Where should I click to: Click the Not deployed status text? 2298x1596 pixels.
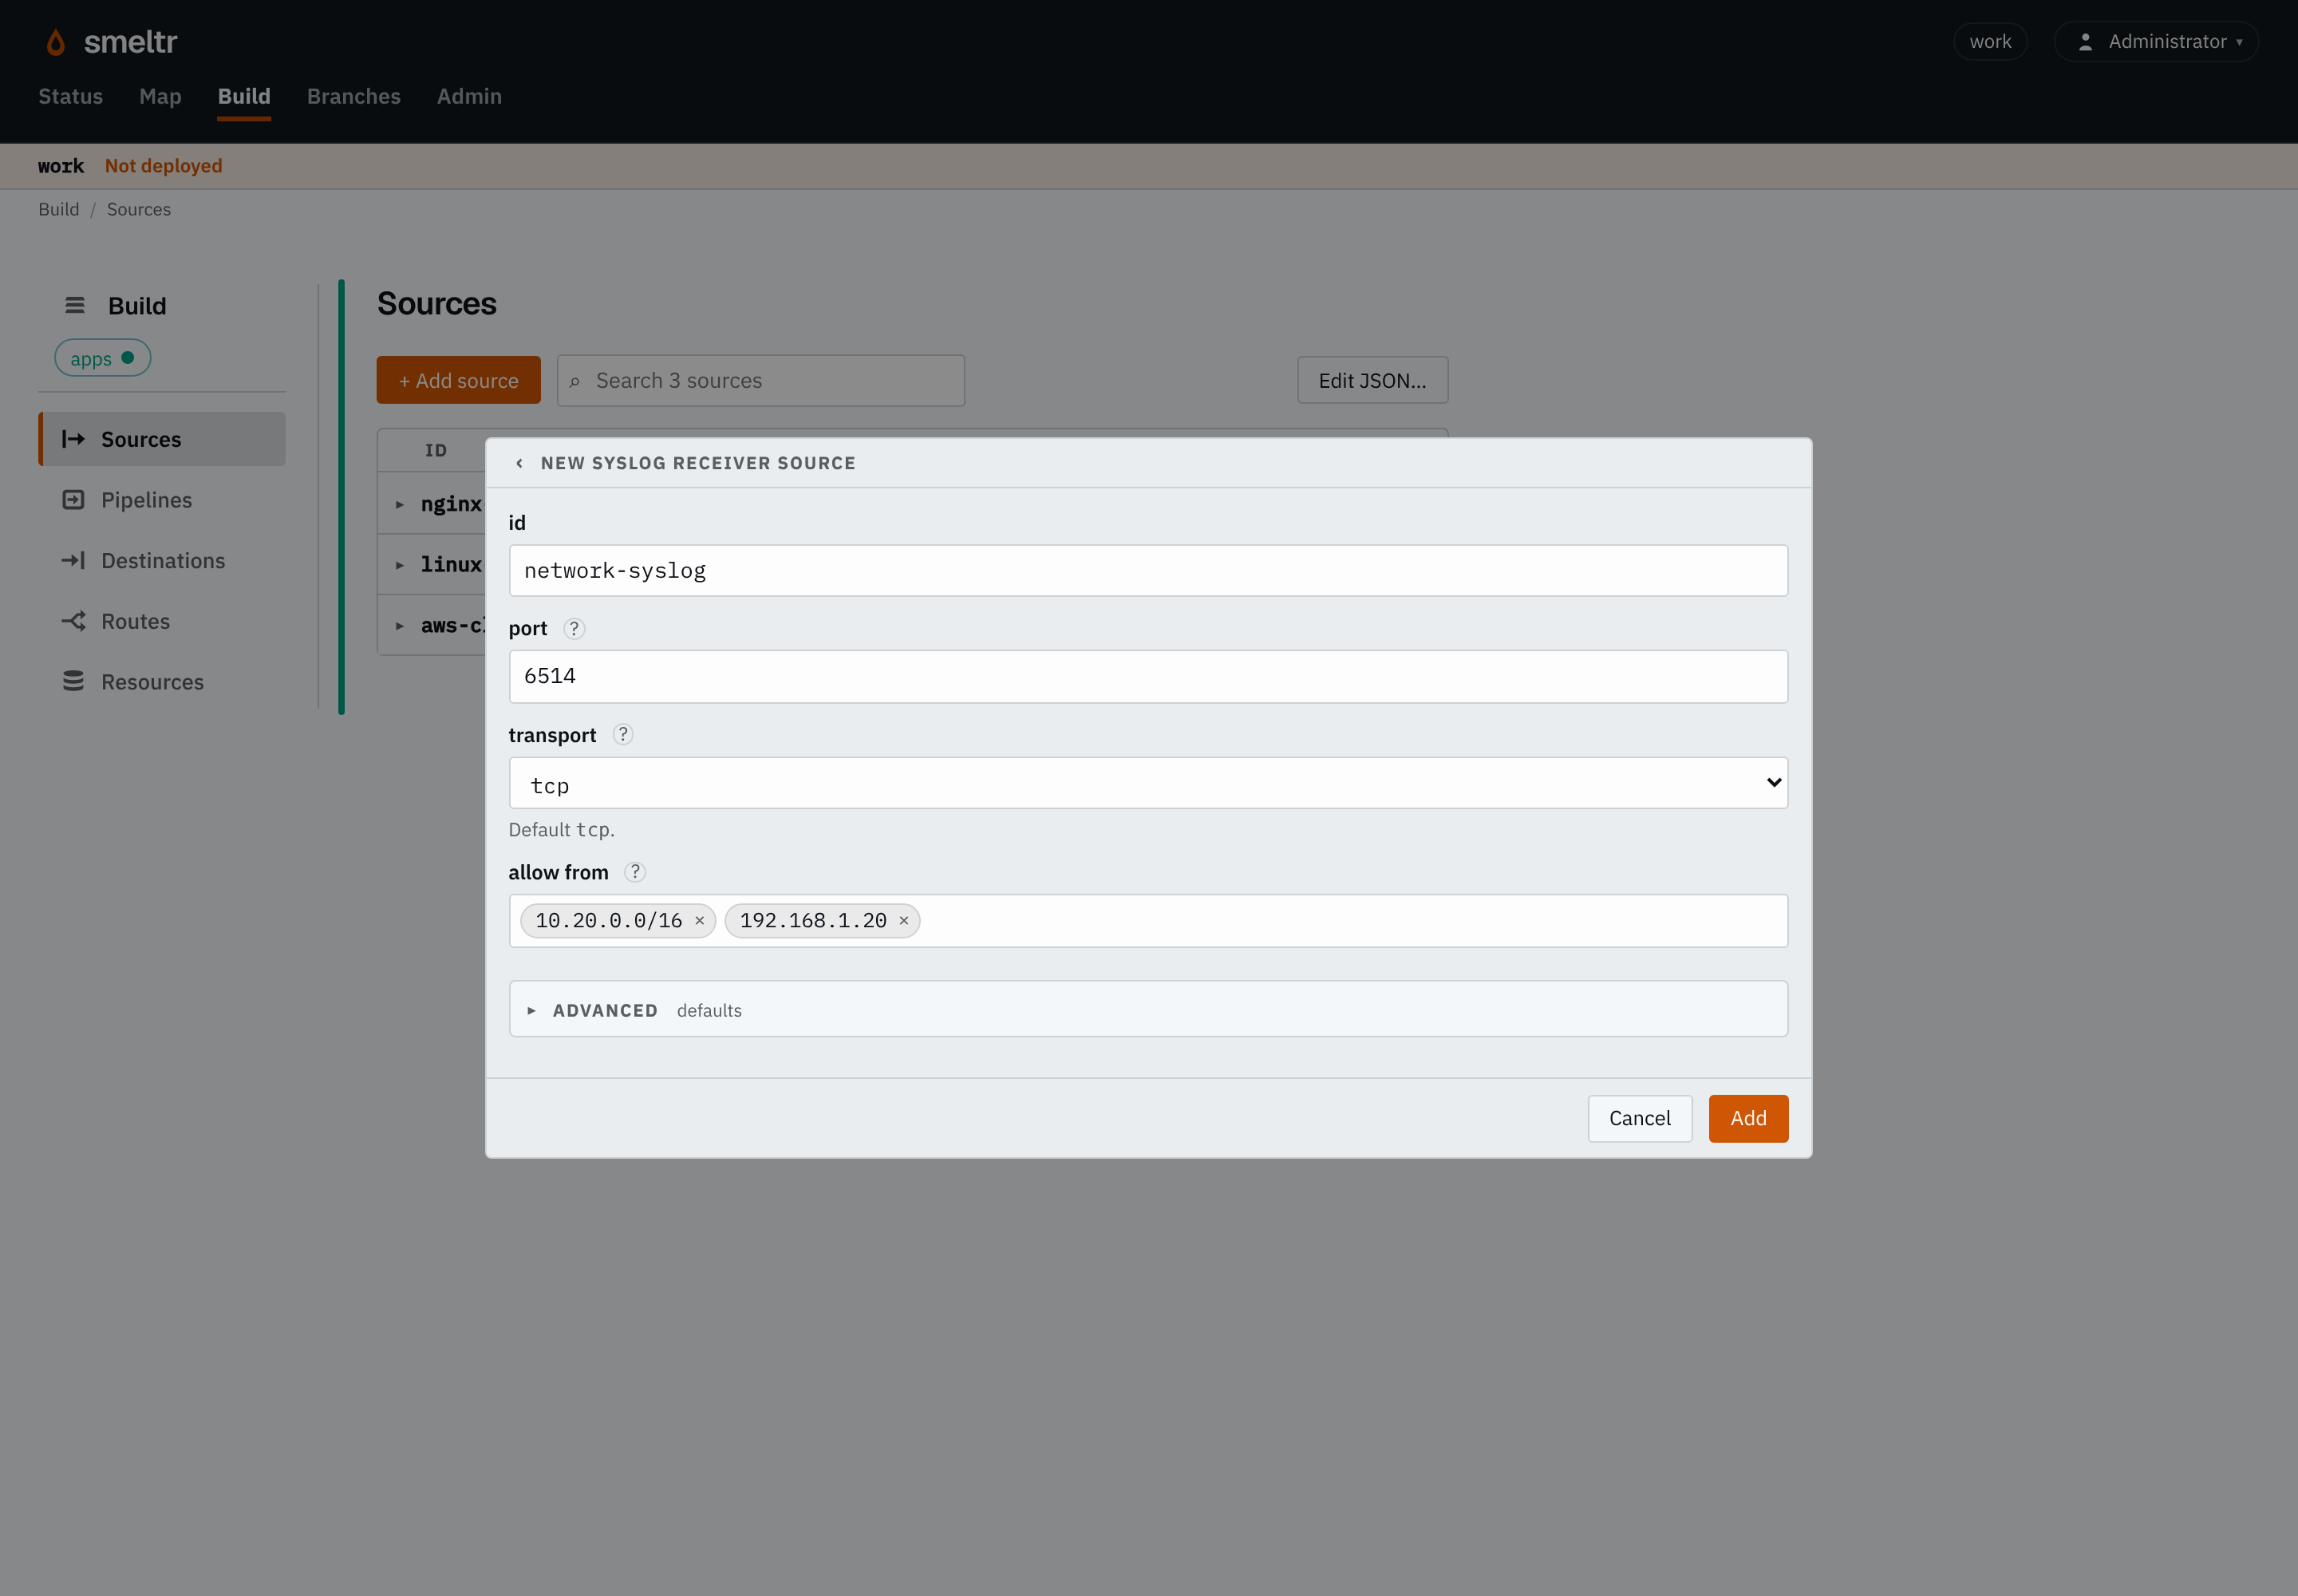[164, 166]
